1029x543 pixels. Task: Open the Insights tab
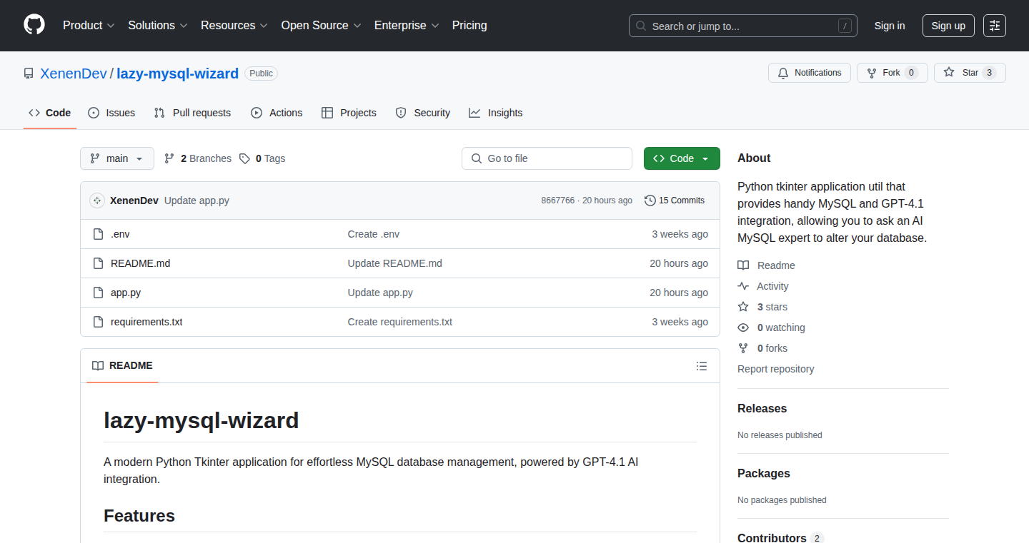496,113
